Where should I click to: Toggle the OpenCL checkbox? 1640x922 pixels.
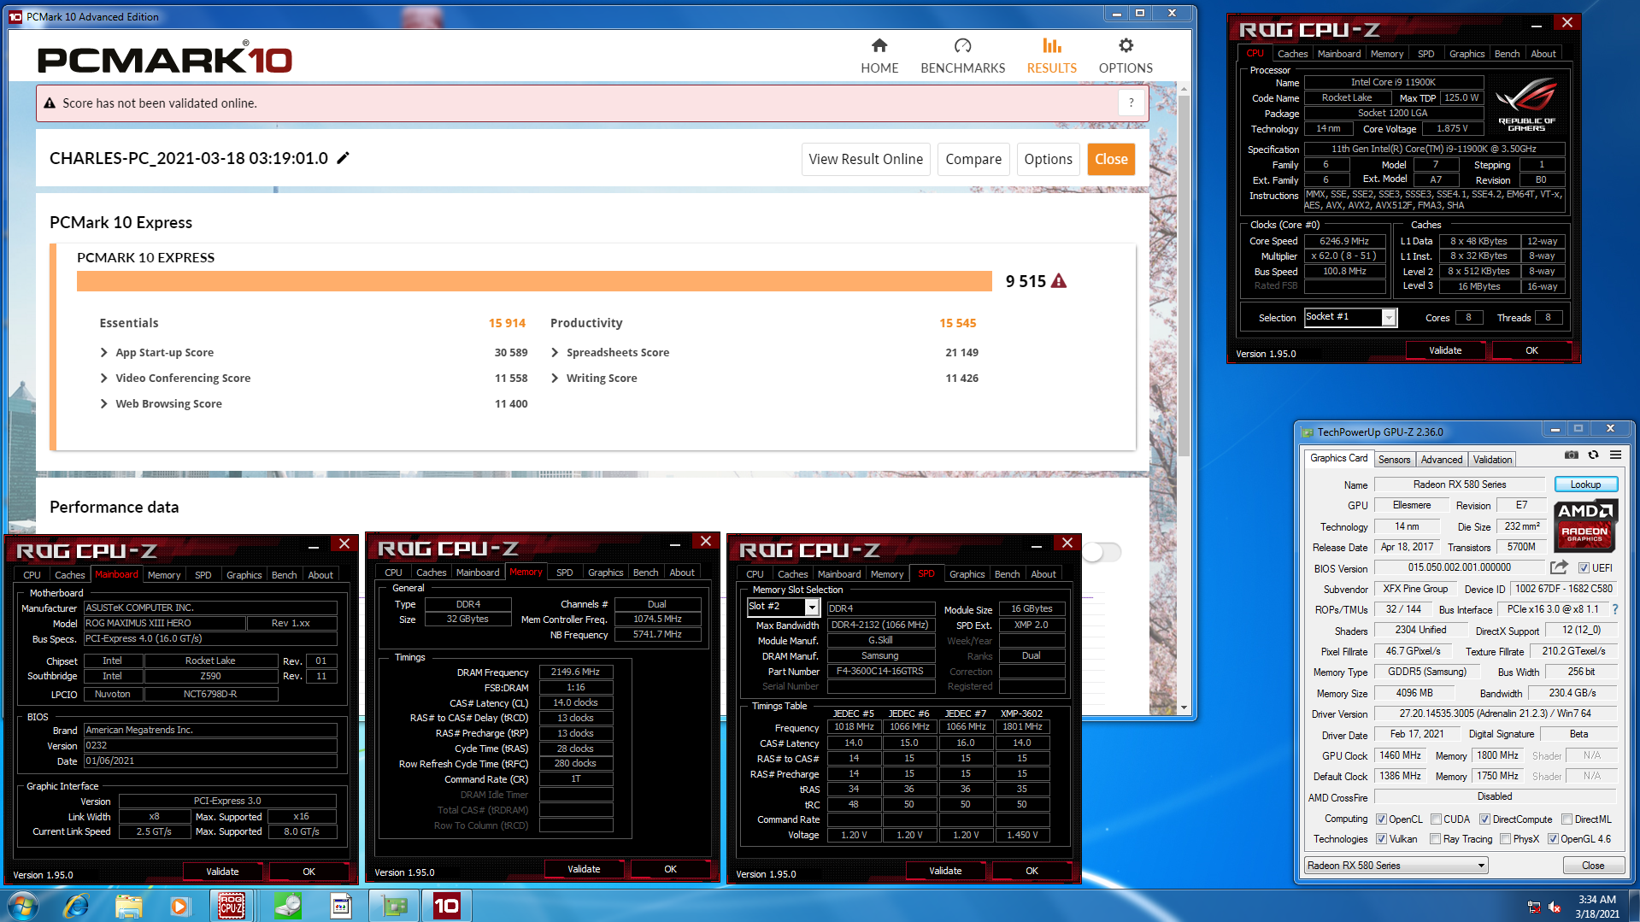pos(1381,819)
